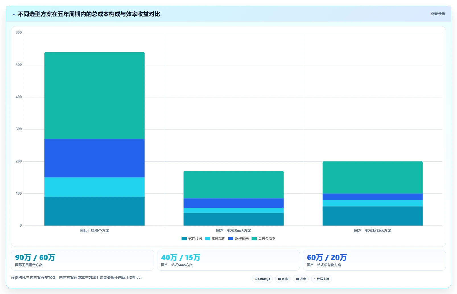Select the 进度 tag

click(301, 279)
